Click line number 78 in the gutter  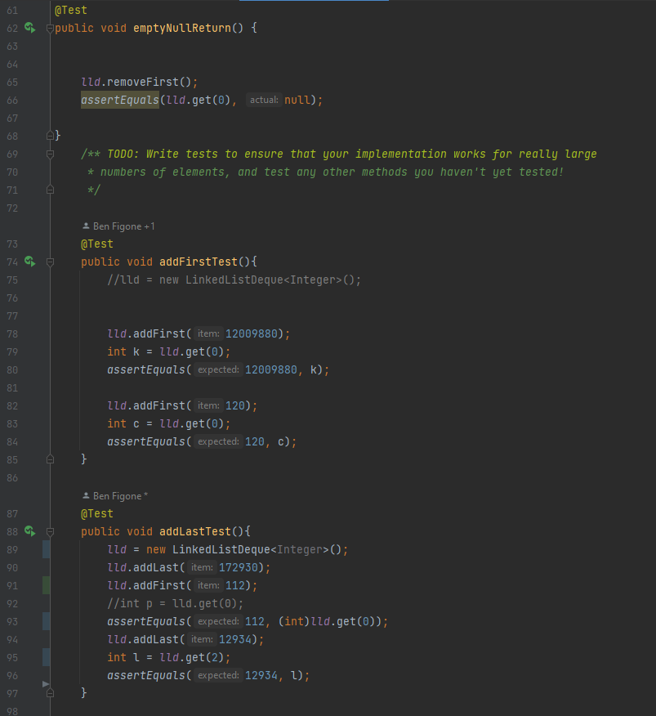(11, 333)
